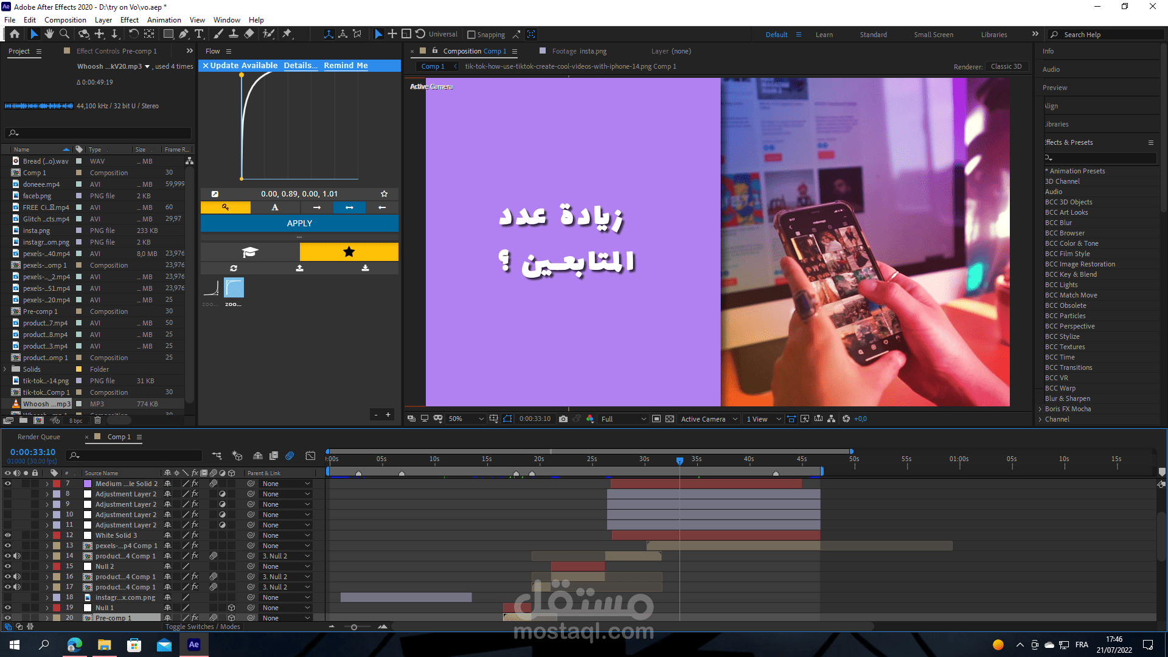
Task: Select the Eraser tool
Action: tap(249, 34)
